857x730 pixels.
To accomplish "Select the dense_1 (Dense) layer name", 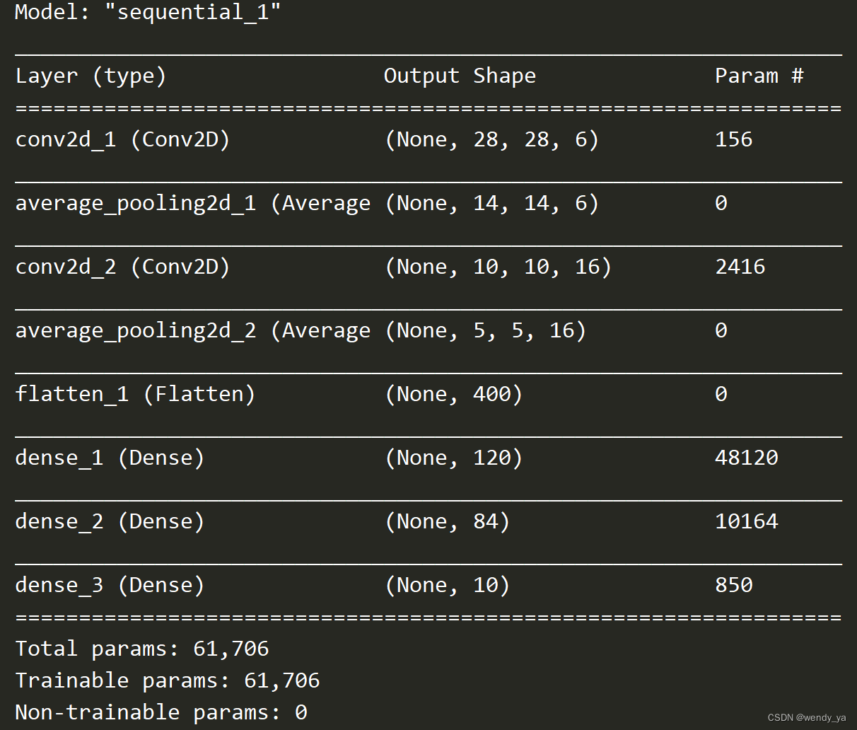I will coord(110,458).
